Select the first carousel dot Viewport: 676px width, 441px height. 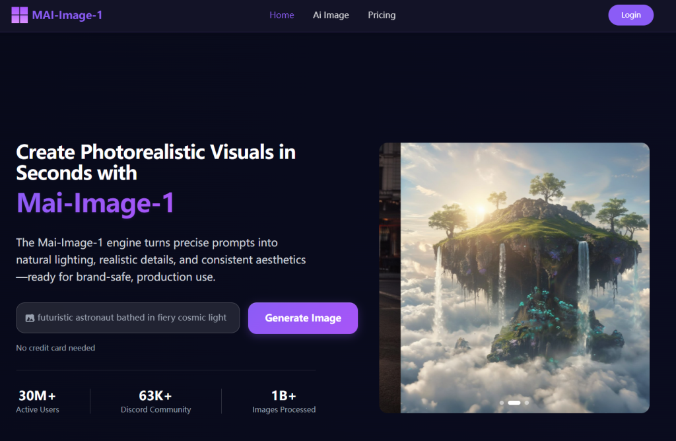click(x=502, y=402)
